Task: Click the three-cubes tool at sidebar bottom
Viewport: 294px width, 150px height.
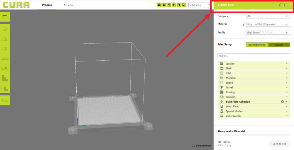Action: 5,100
